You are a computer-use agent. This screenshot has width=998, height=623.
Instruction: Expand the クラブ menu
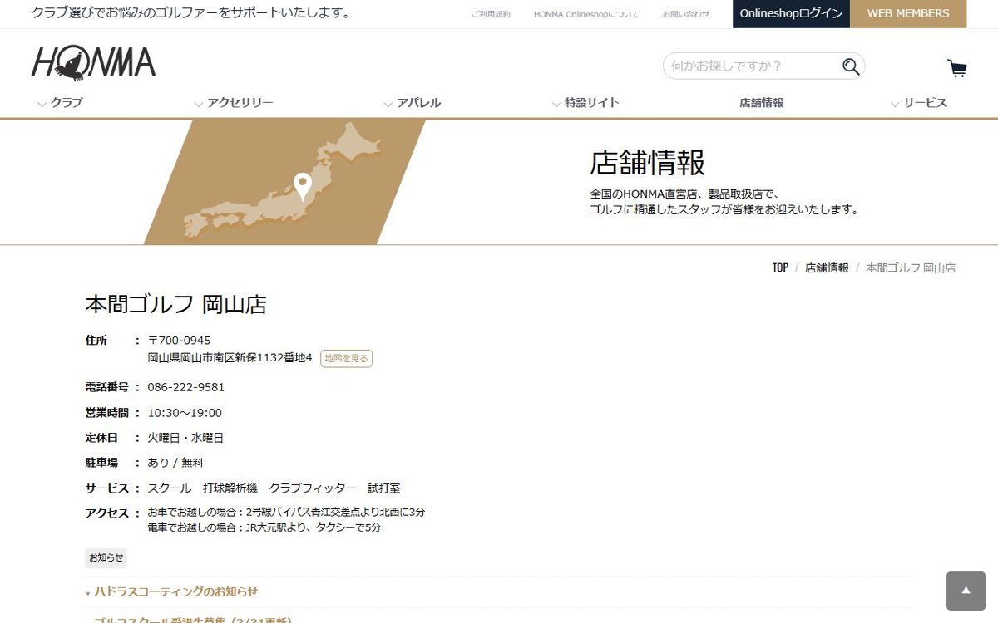point(60,103)
